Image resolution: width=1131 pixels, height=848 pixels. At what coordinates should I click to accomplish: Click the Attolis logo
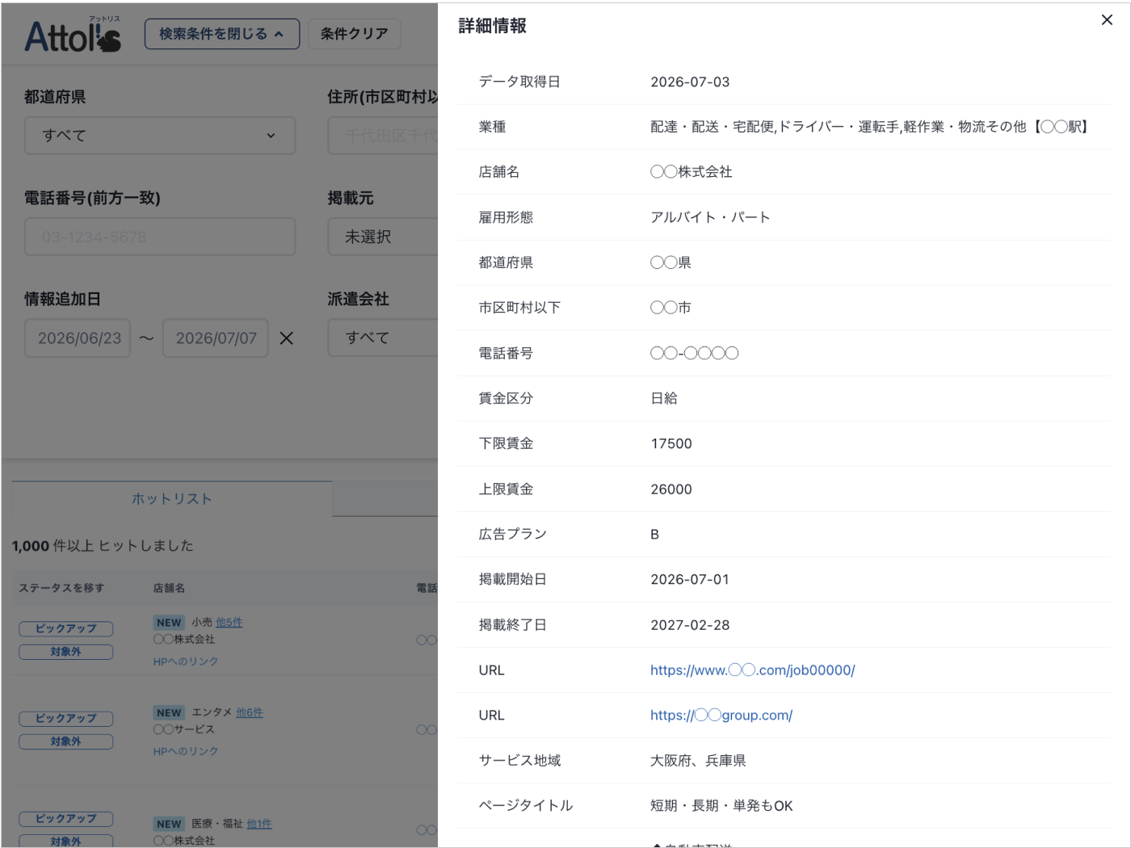(x=73, y=35)
